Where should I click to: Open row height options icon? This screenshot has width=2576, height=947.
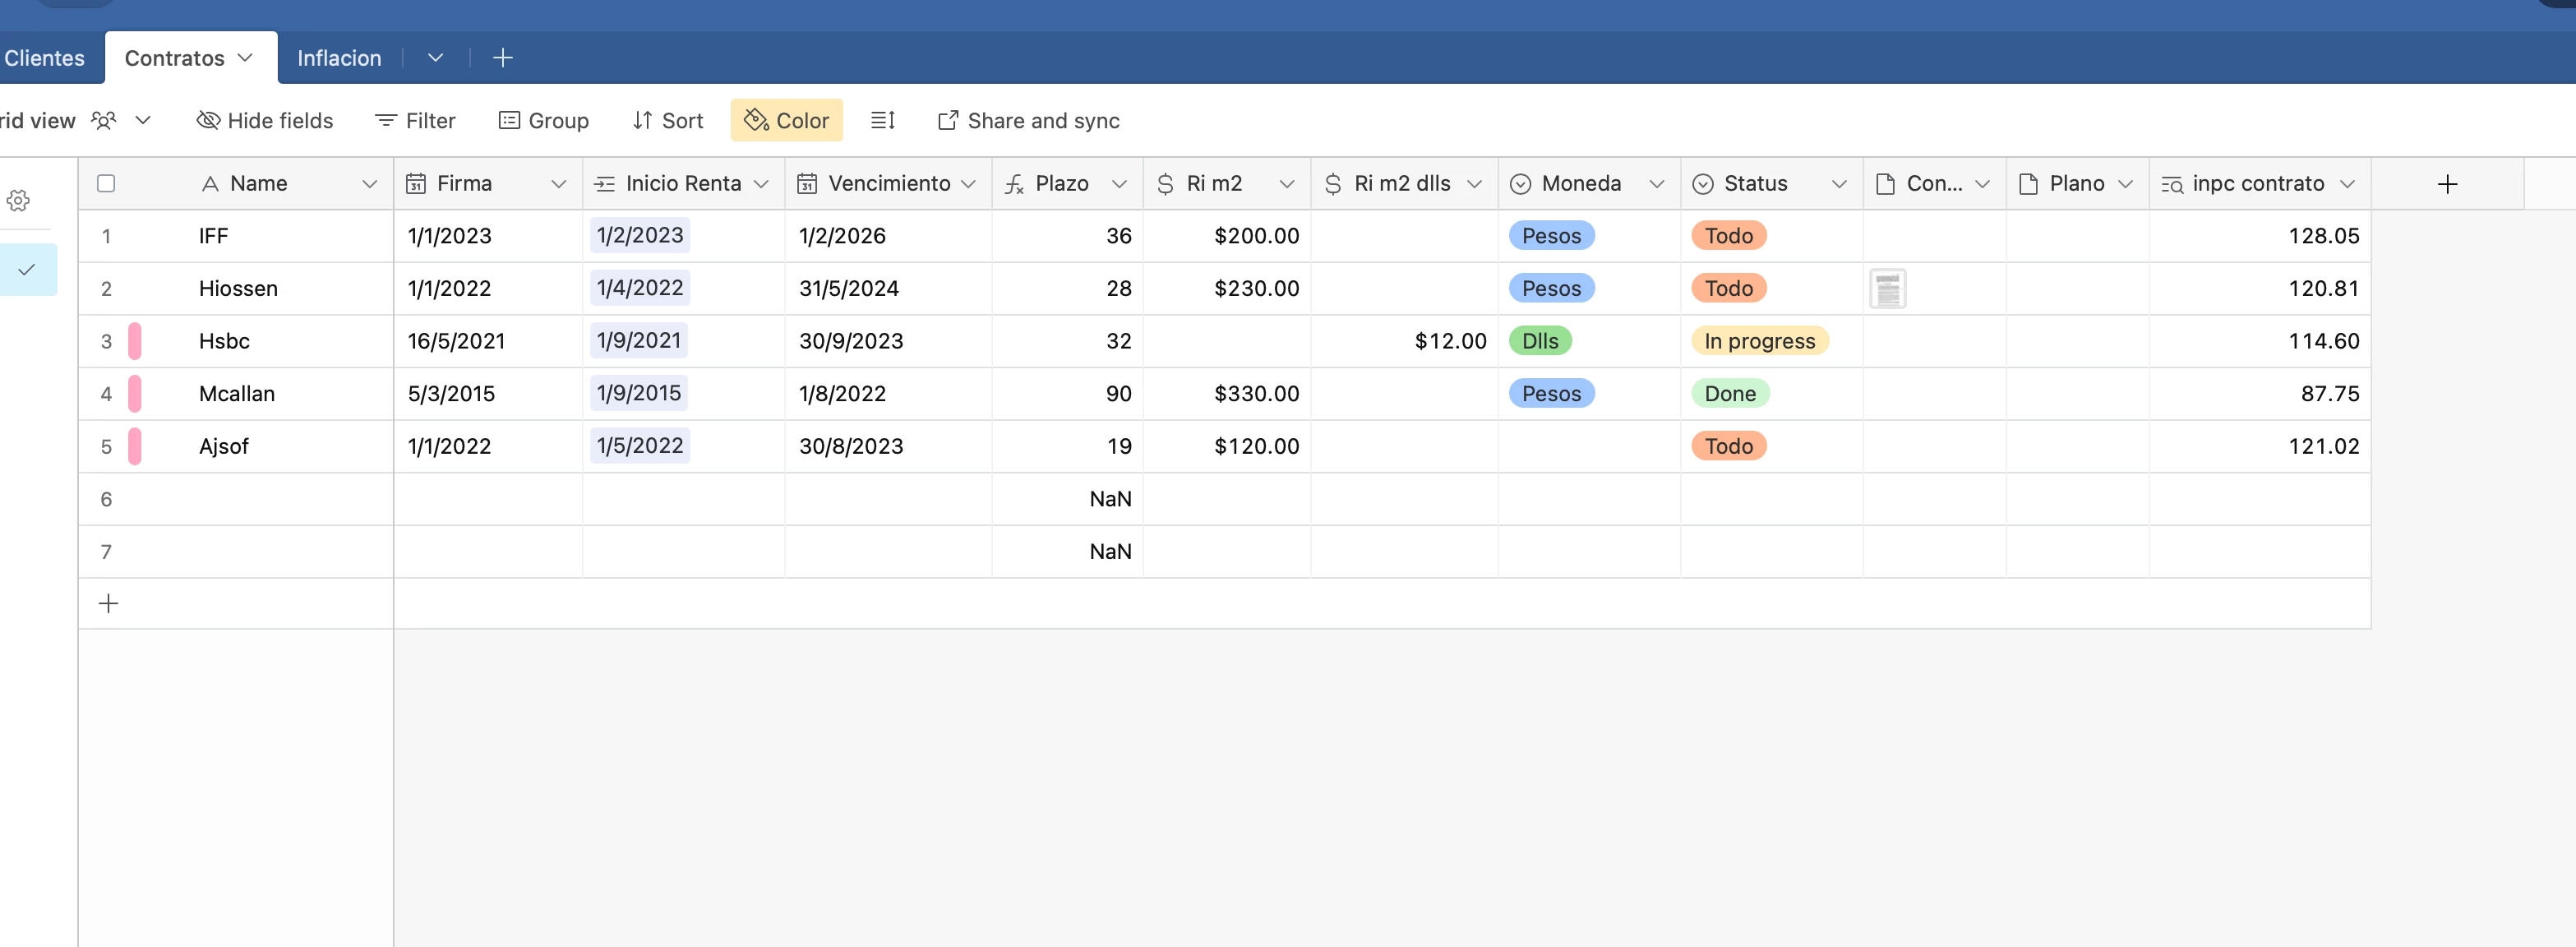[882, 120]
